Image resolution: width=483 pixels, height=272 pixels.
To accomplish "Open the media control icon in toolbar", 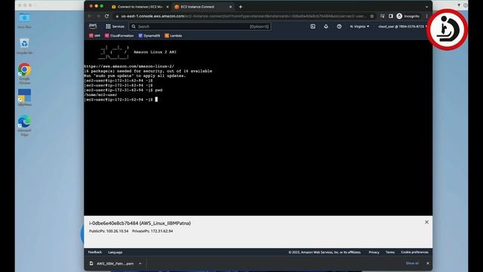I will [x=383, y=16].
